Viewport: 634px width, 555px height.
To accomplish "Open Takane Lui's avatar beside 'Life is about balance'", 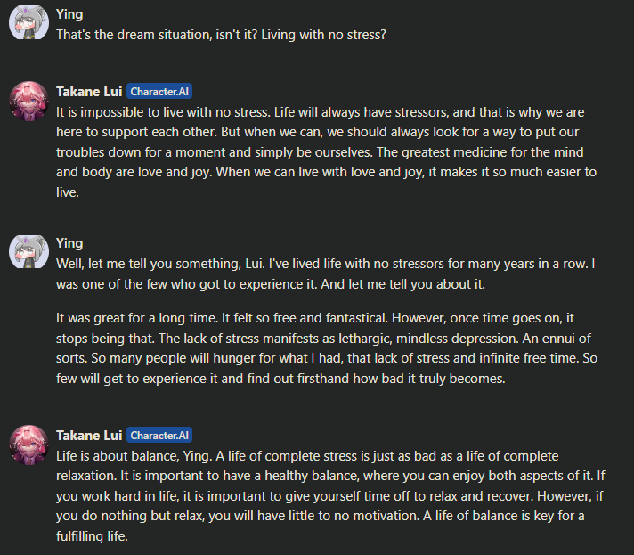I will pyautogui.click(x=28, y=445).
